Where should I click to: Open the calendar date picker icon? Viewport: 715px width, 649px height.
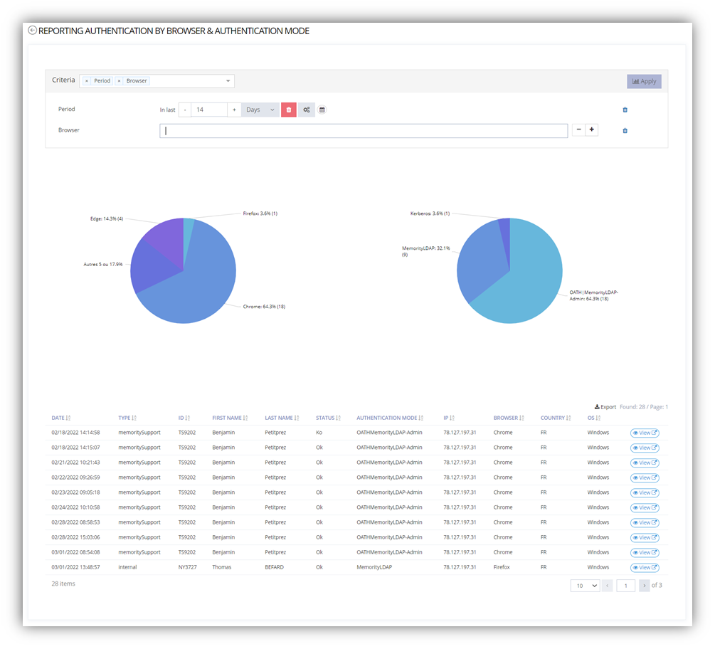[322, 110]
